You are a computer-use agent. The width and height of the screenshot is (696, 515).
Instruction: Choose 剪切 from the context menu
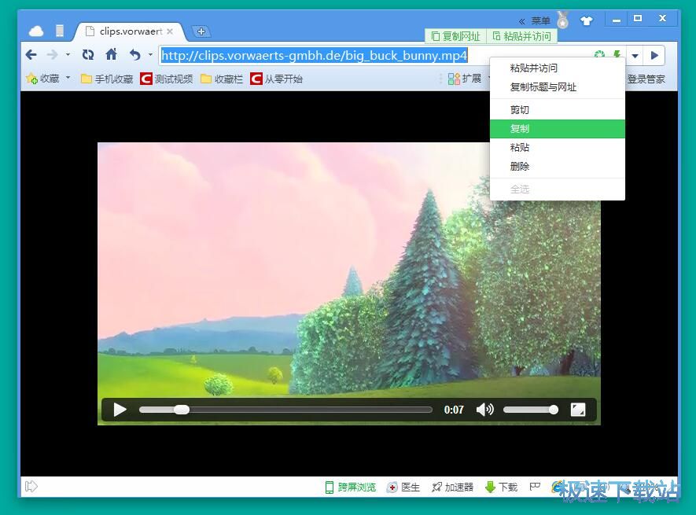pyautogui.click(x=558, y=109)
